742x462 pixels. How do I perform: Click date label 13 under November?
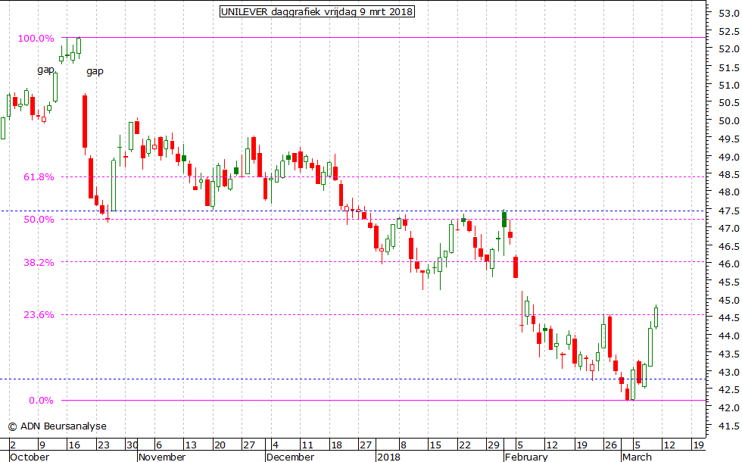tap(191, 445)
